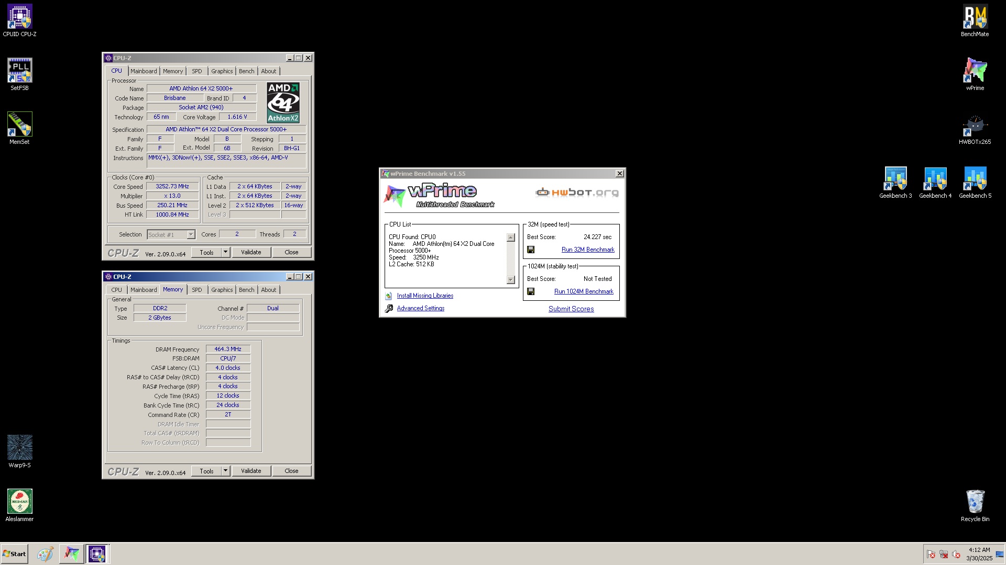
Task: Click Validate in the upper CPU-Z window
Action: pos(251,252)
